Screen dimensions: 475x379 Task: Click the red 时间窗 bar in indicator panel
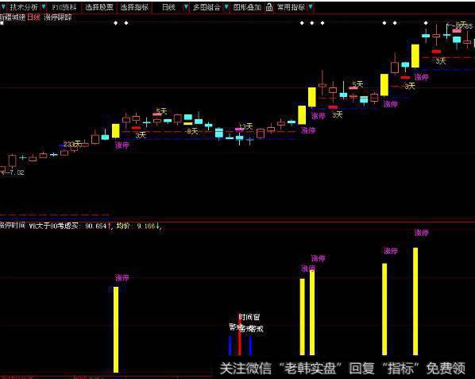click(240, 335)
